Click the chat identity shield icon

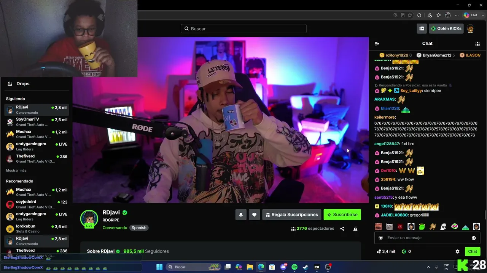[x=381, y=238]
